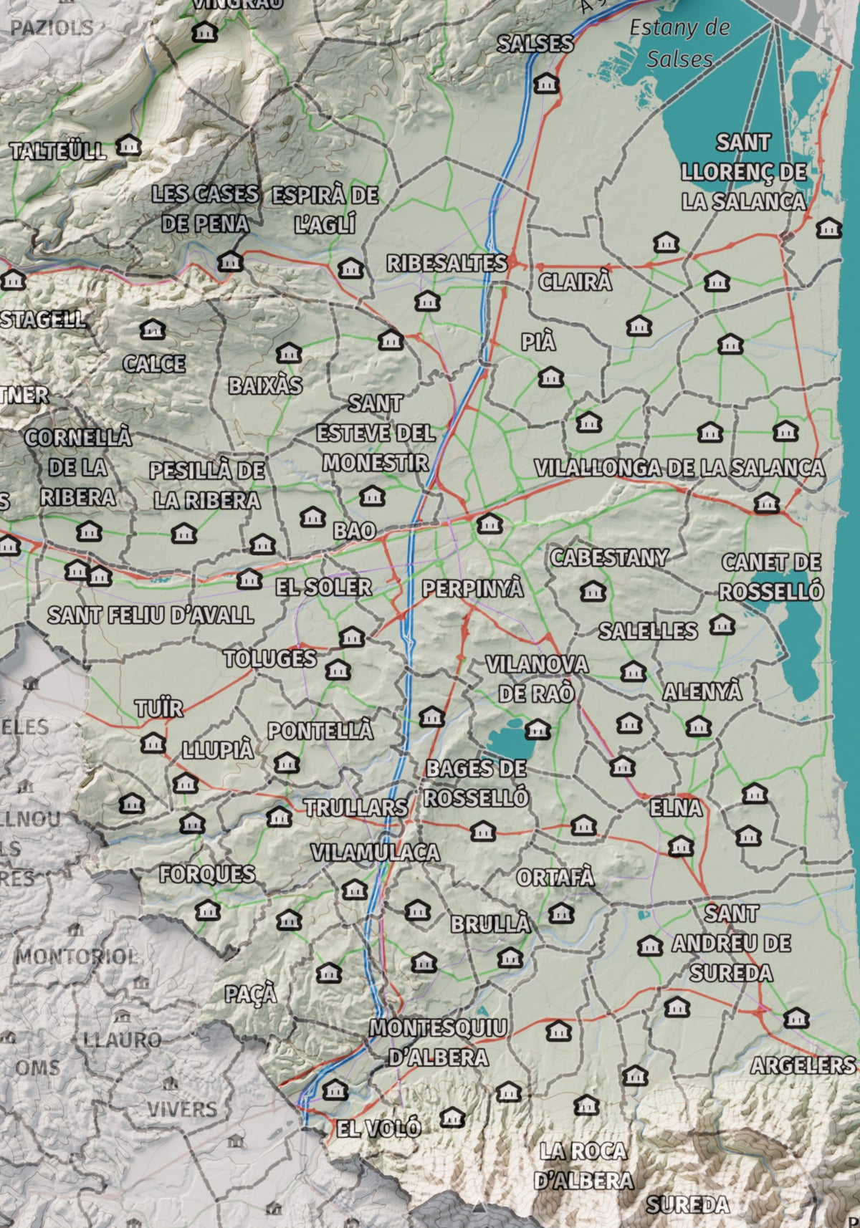
Task: Click the Canet de Rosselló label
Action: click(x=771, y=577)
